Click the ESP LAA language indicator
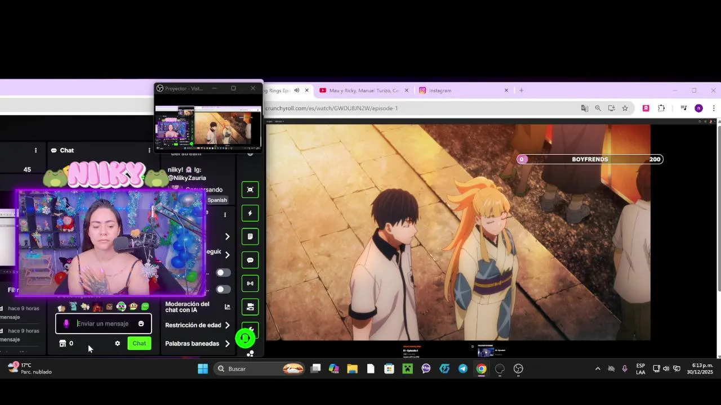This screenshot has width=721, height=405. pos(640,368)
